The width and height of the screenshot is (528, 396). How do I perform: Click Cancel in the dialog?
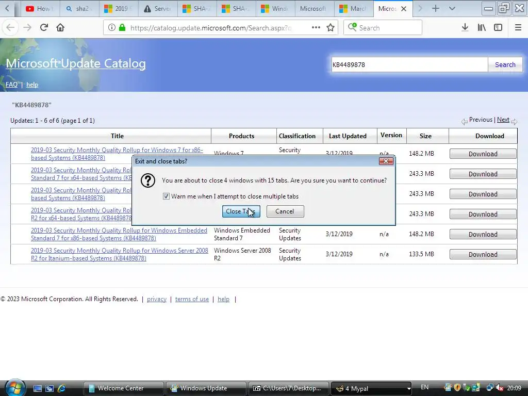click(x=285, y=211)
